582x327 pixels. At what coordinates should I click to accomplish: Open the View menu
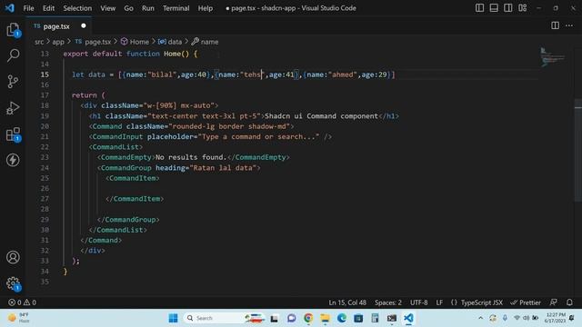(x=107, y=8)
